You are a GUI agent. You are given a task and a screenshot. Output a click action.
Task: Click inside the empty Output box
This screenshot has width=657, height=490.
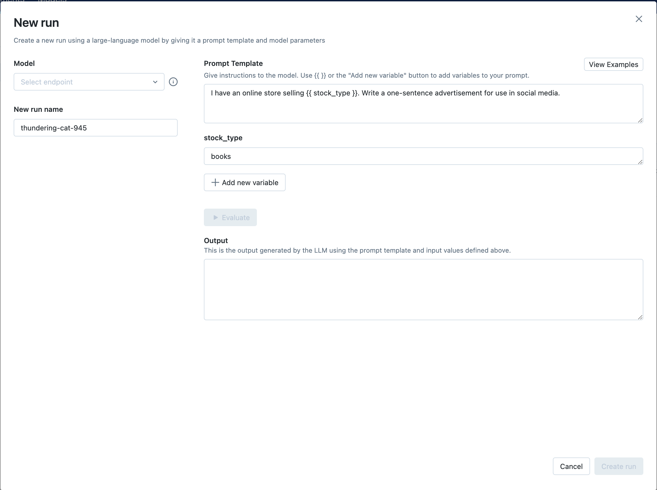423,290
